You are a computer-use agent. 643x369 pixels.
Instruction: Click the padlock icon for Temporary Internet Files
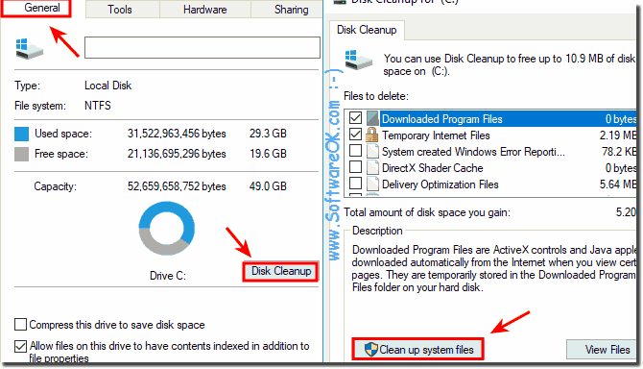(x=372, y=135)
